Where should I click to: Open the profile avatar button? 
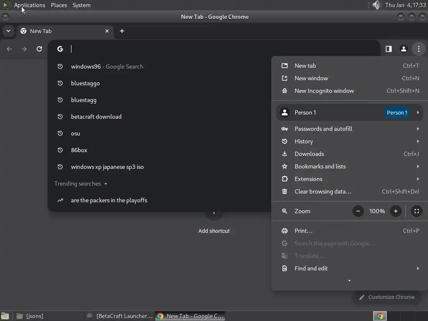(403, 49)
